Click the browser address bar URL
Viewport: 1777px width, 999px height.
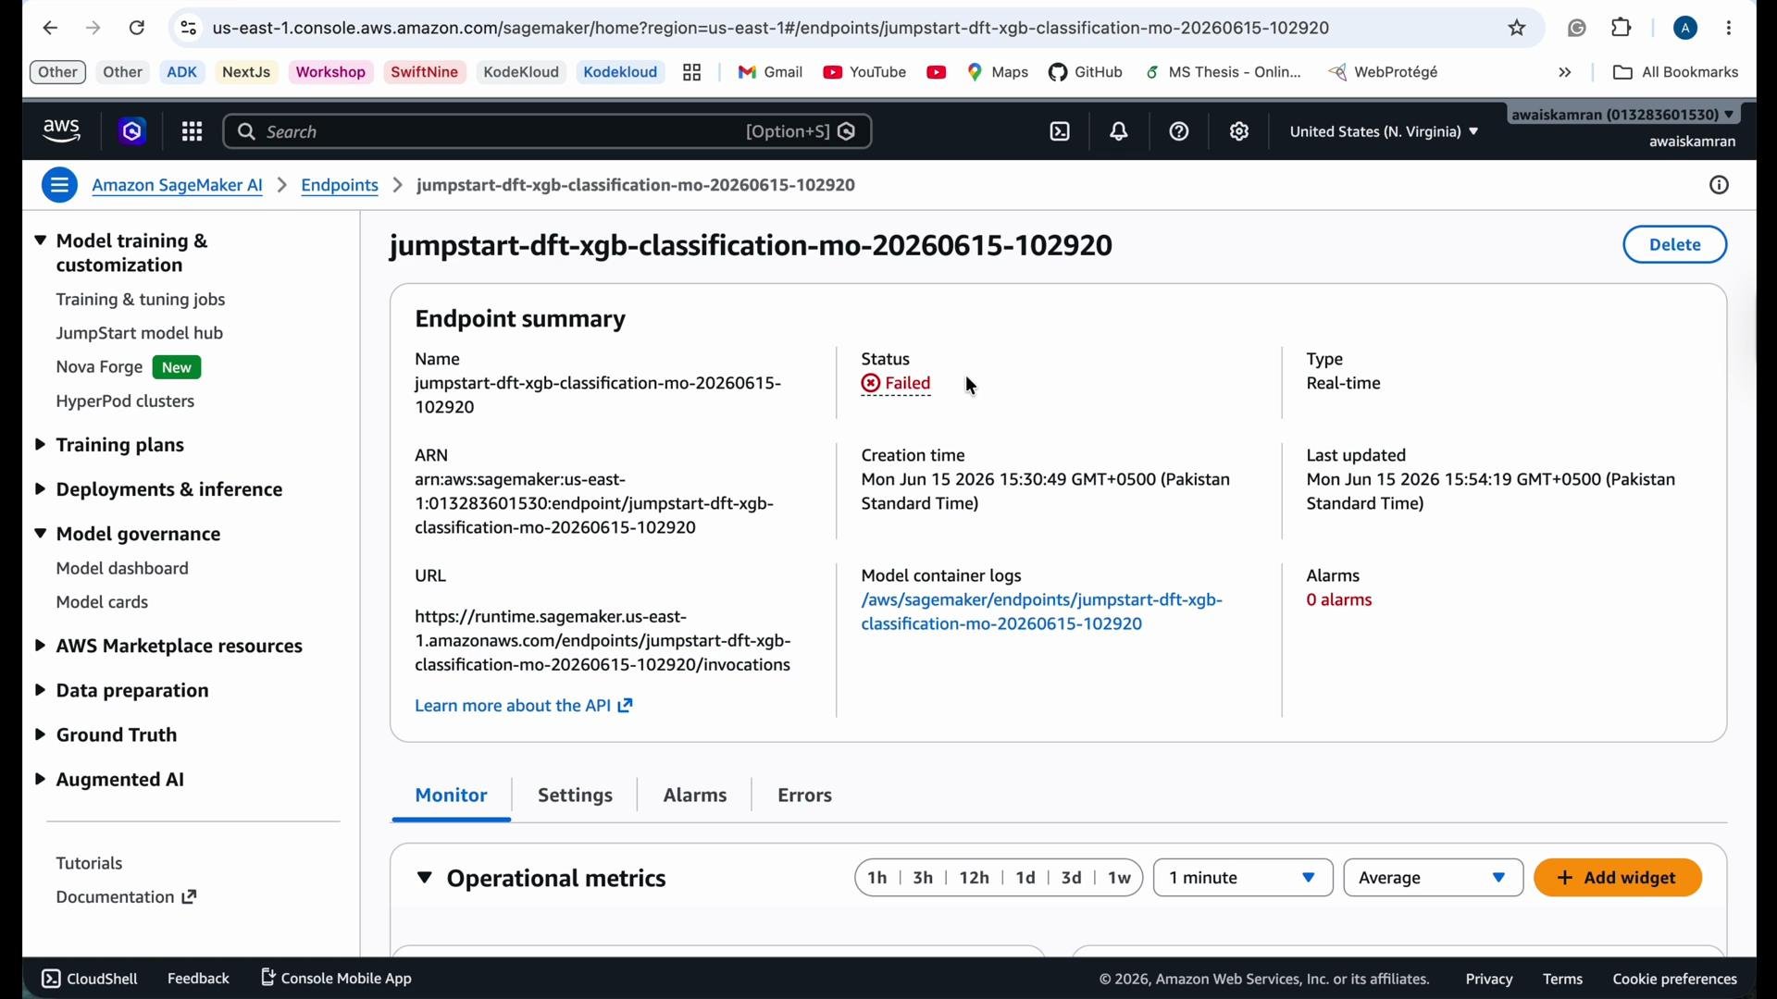[770, 28]
